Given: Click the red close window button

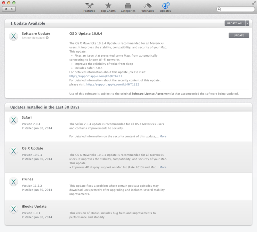Looking at the screenshot, I should click(3, 3).
